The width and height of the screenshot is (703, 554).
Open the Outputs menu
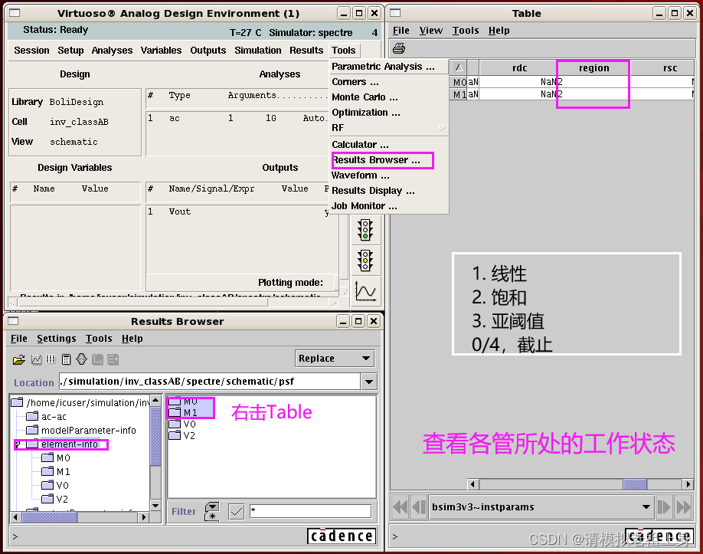click(x=208, y=51)
